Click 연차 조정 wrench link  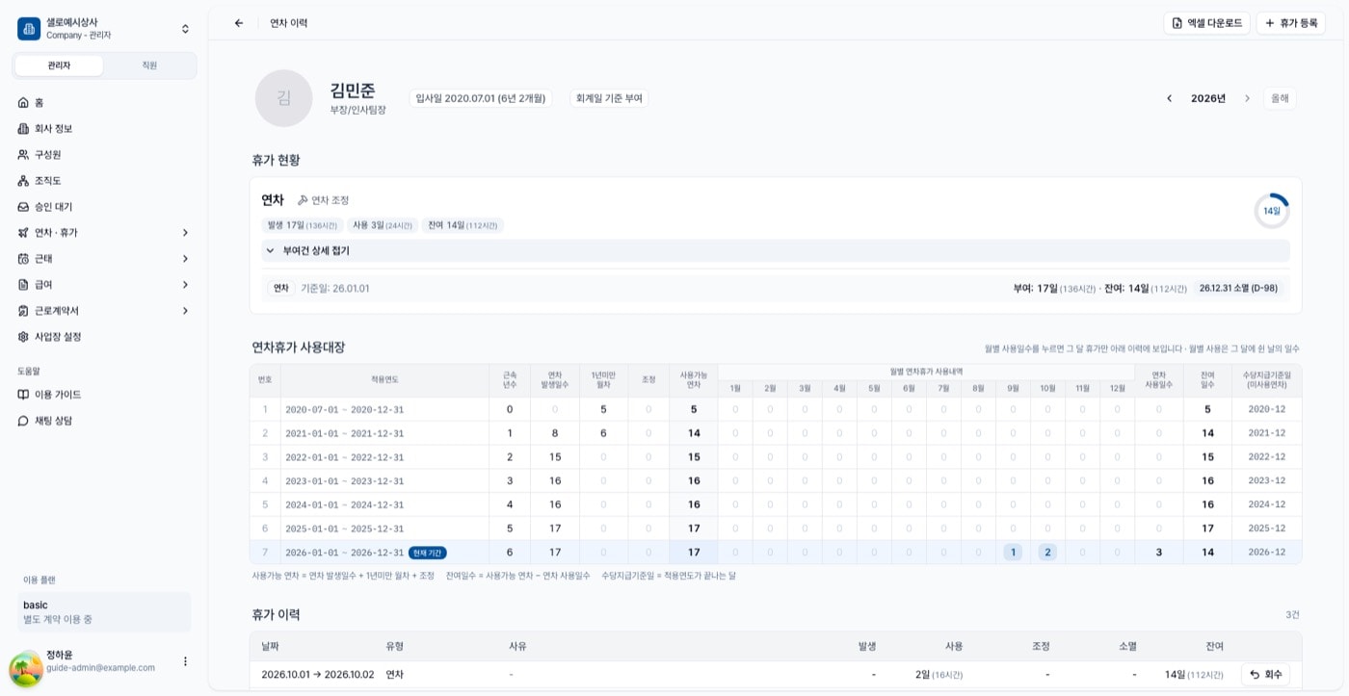click(323, 200)
